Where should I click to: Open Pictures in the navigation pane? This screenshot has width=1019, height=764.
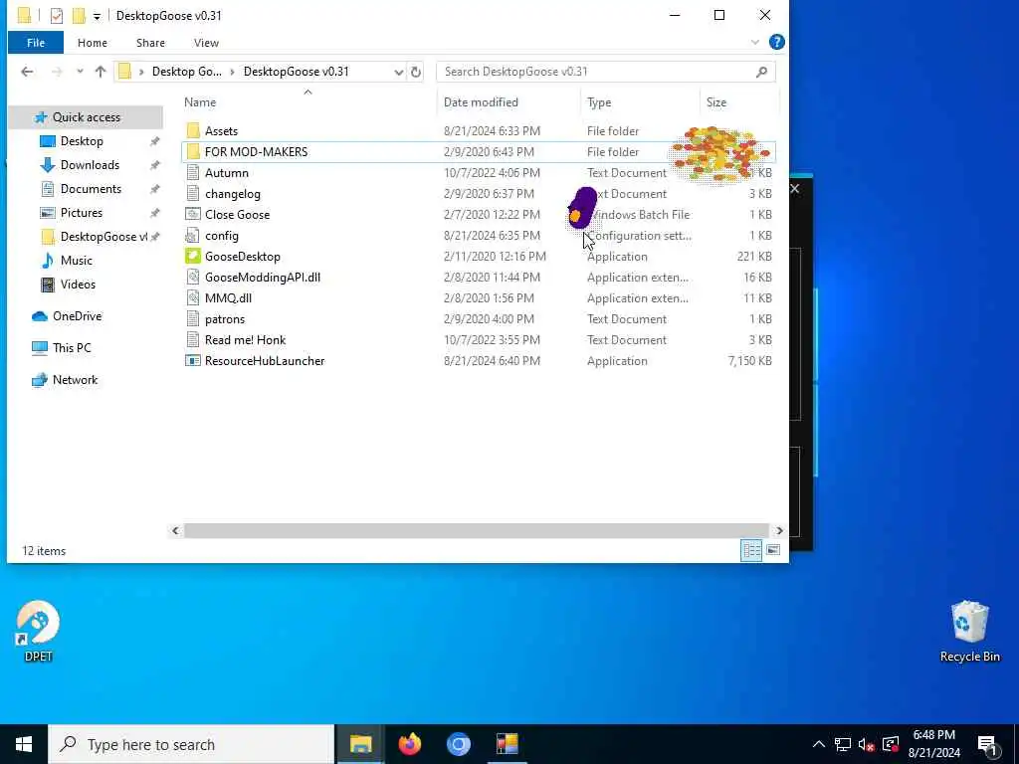pos(82,213)
